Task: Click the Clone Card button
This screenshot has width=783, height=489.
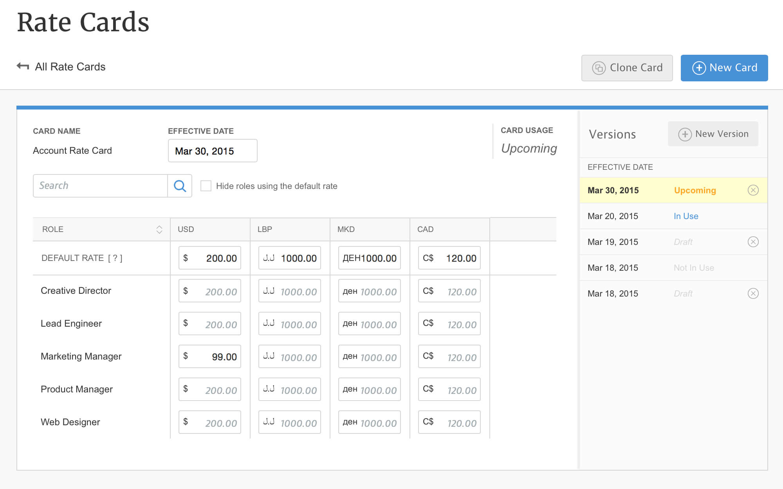Action: (627, 68)
